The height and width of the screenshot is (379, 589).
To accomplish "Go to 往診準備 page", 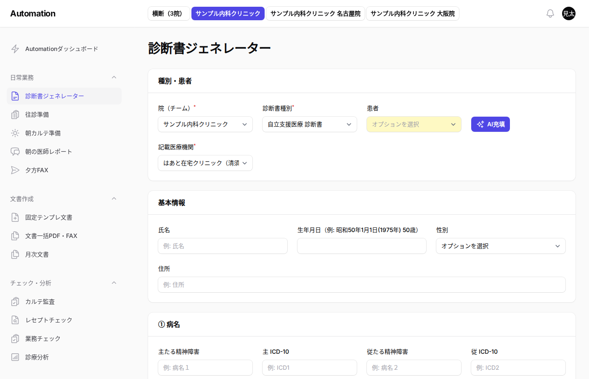I will click(x=64, y=115).
